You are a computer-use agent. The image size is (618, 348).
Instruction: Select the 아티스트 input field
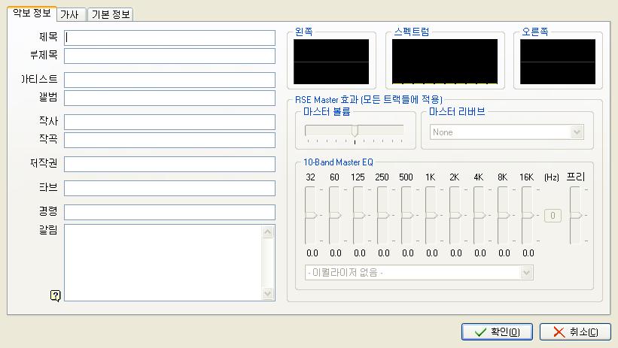pyautogui.click(x=169, y=80)
